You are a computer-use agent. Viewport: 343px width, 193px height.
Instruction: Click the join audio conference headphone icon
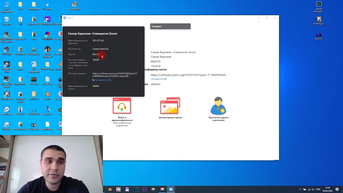coord(122,106)
